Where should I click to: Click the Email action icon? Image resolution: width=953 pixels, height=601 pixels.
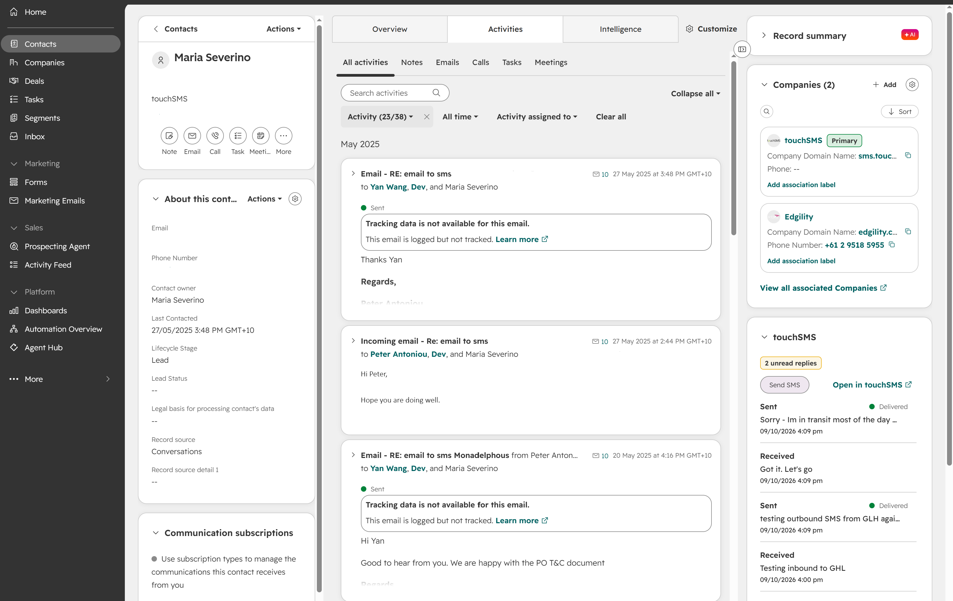(x=192, y=136)
